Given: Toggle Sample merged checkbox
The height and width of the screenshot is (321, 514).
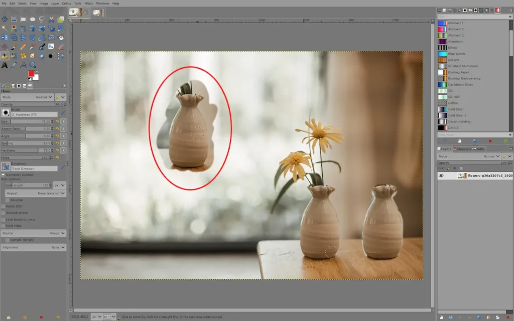Looking at the screenshot, I should pyautogui.click(x=8, y=240).
